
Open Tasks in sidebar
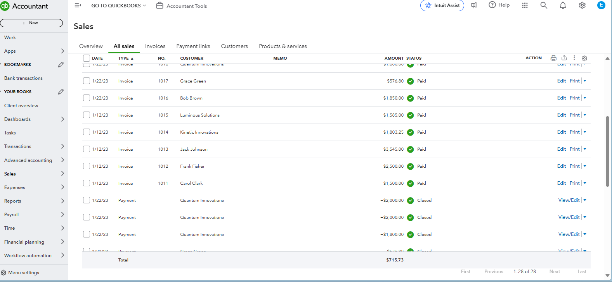point(10,133)
